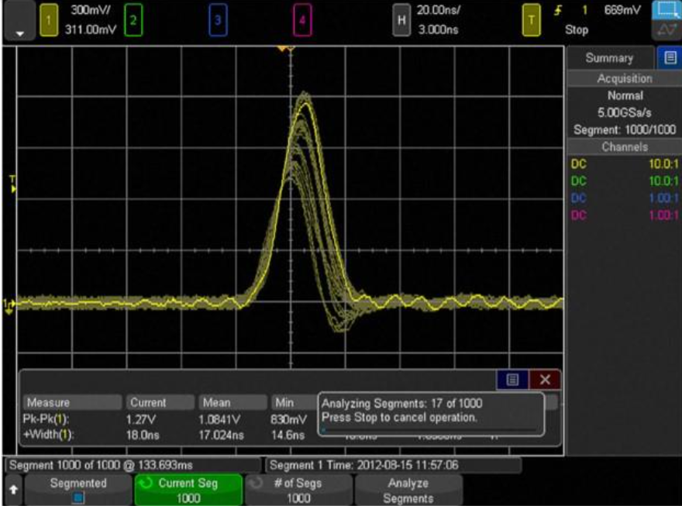
Task: Close the measurement panel with red X
Action: [x=545, y=380]
